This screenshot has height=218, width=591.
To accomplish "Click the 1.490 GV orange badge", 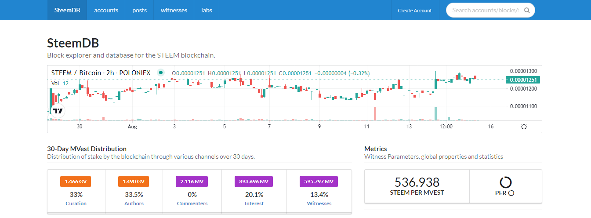I will coord(134,182).
